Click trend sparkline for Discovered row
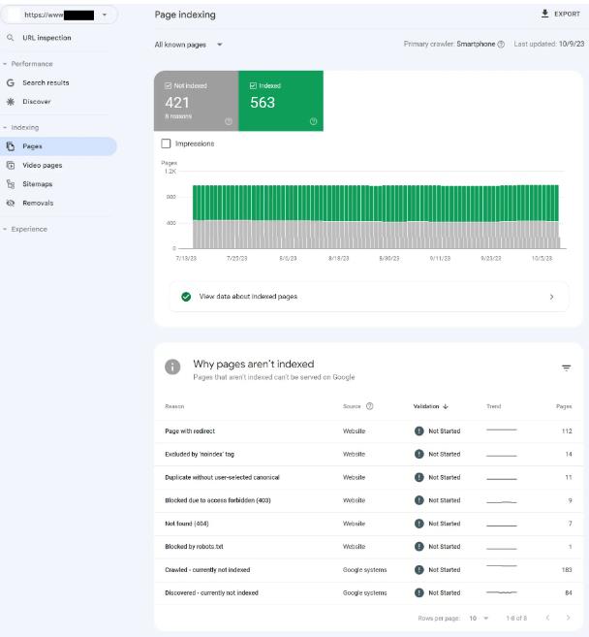This screenshot has width=589, height=637. click(502, 592)
